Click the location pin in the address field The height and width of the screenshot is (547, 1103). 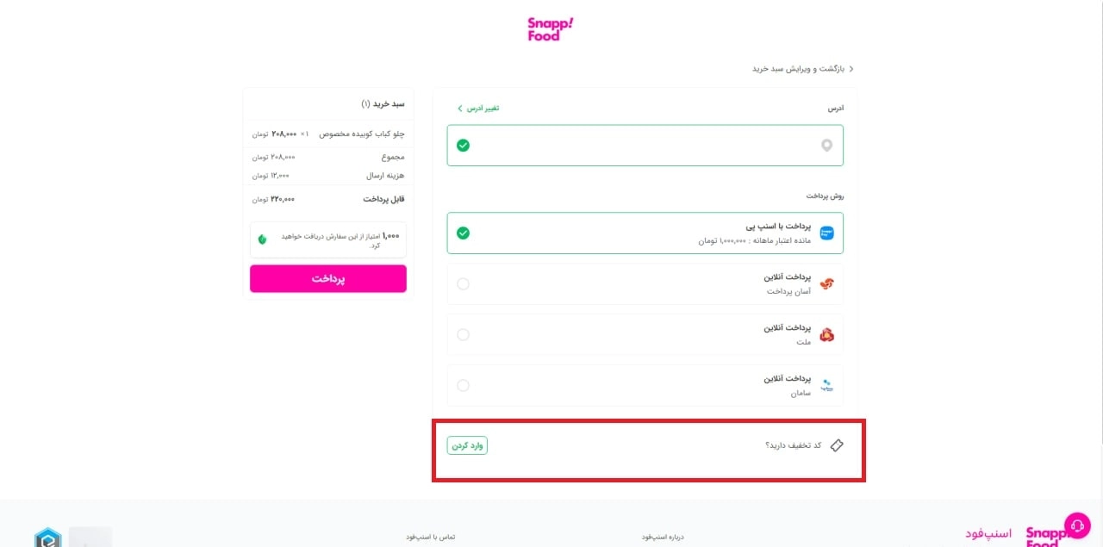click(826, 145)
